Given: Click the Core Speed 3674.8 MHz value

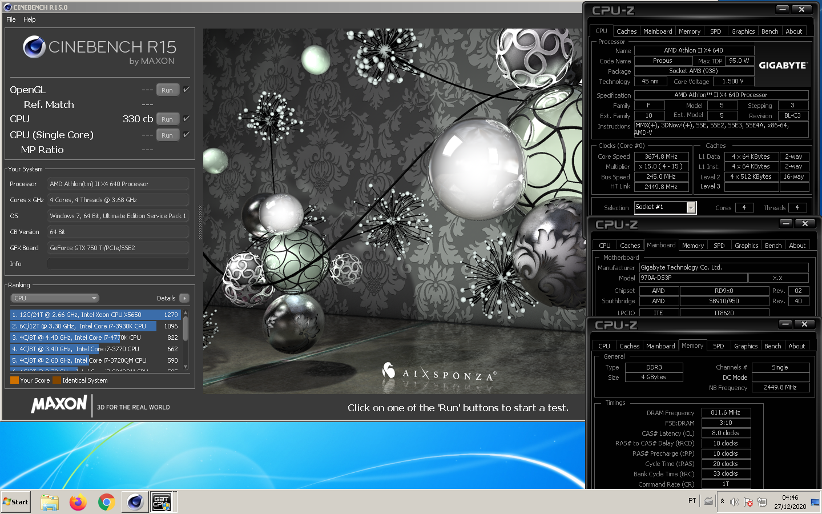Looking at the screenshot, I should pos(661,156).
